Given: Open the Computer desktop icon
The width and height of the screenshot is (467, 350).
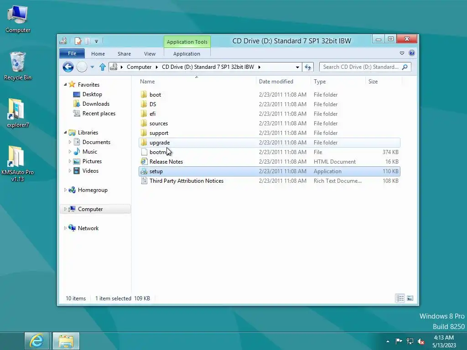Looking at the screenshot, I should tap(18, 19).
